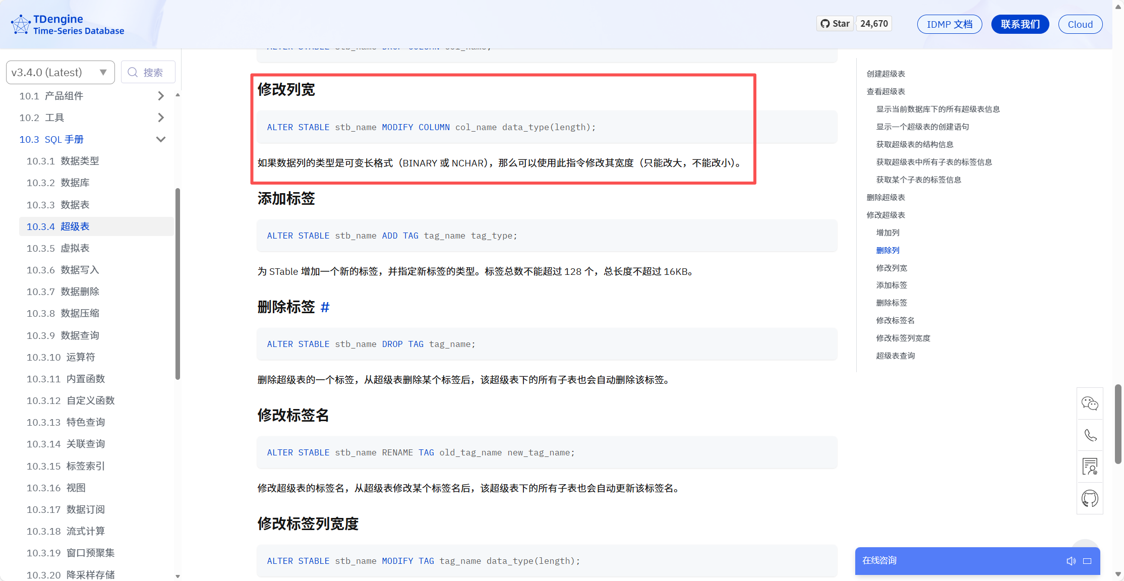The width and height of the screenshot is (1124, 581).
Task: Click the 联系我们 button
Action: coord(1020,24)
